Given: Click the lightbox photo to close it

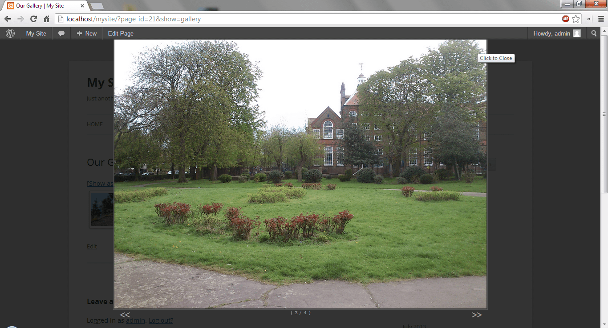Looking at the screenshot, I should point(300,173).
